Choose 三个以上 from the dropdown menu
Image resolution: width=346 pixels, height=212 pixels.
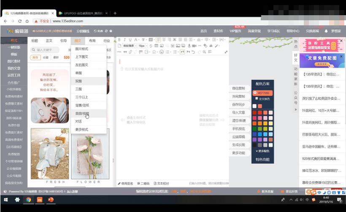[x=89, y=97]
